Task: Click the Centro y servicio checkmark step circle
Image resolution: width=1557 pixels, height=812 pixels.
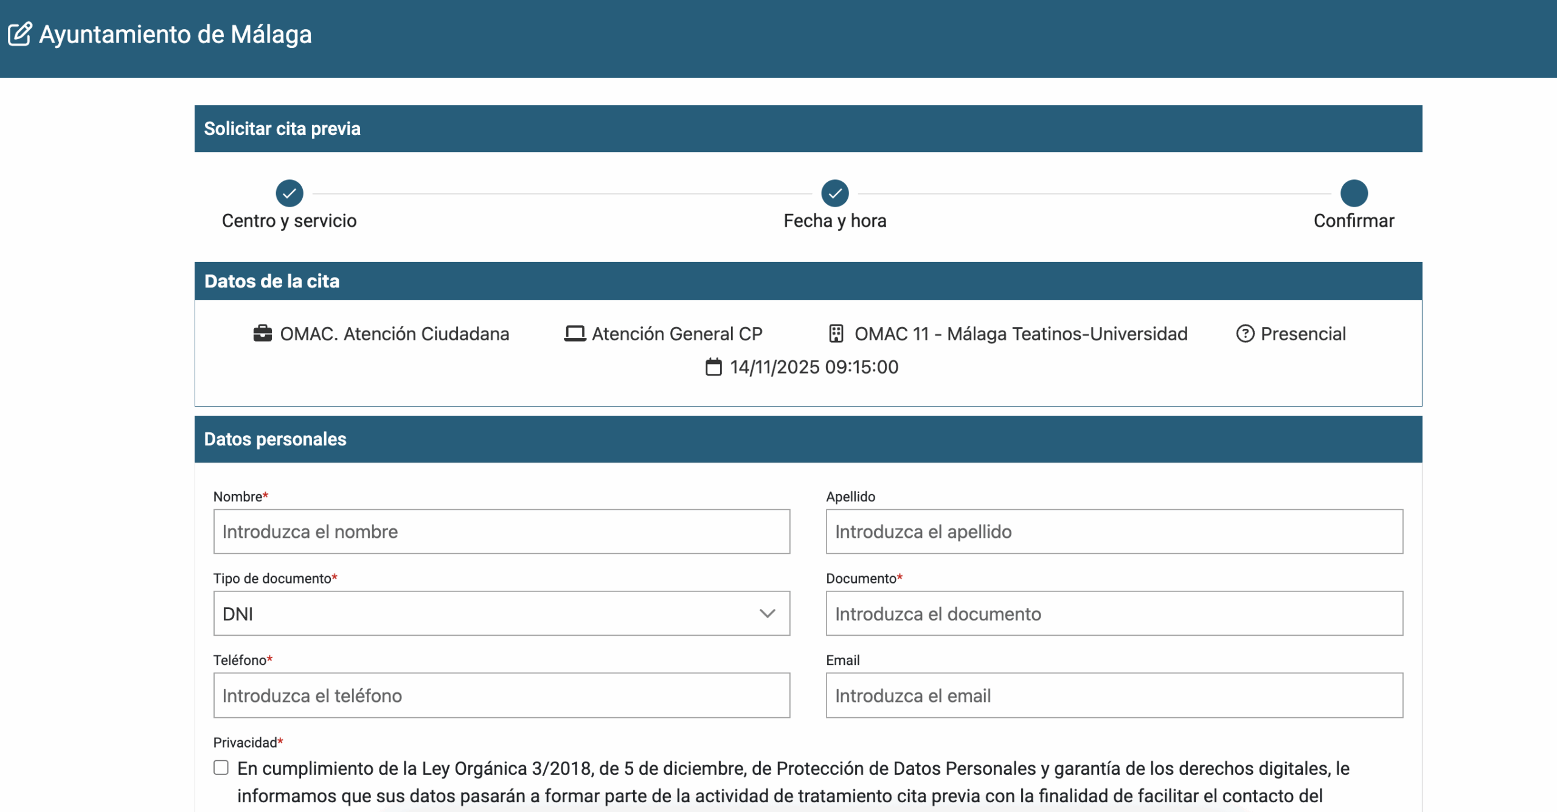Action: click(x=290, y=193)
